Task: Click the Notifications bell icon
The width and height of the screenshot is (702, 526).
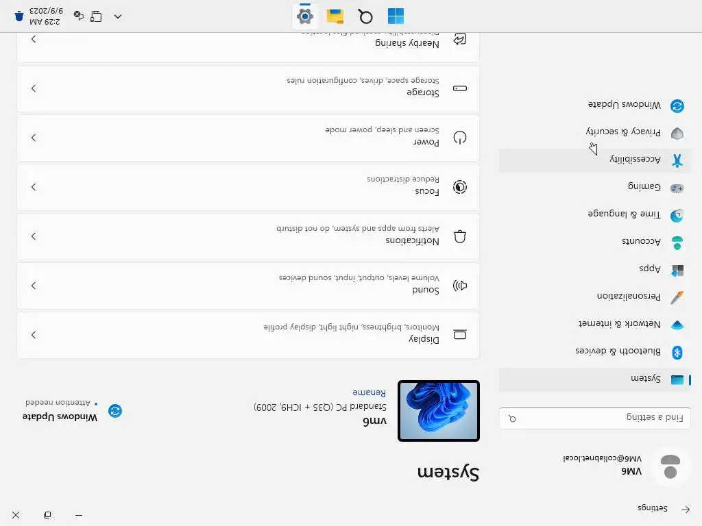Action: tap(460, 236)
